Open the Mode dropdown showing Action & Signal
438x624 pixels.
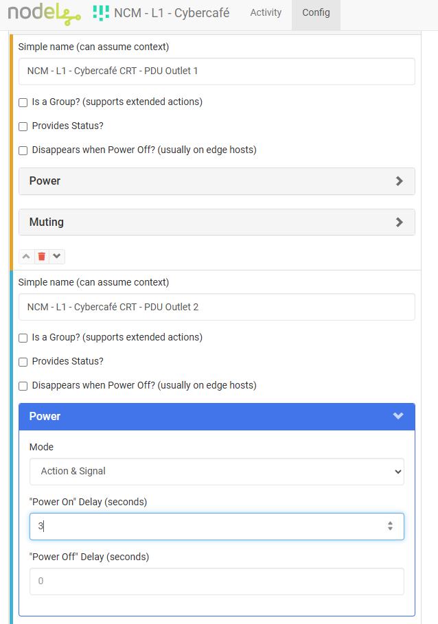216,472
